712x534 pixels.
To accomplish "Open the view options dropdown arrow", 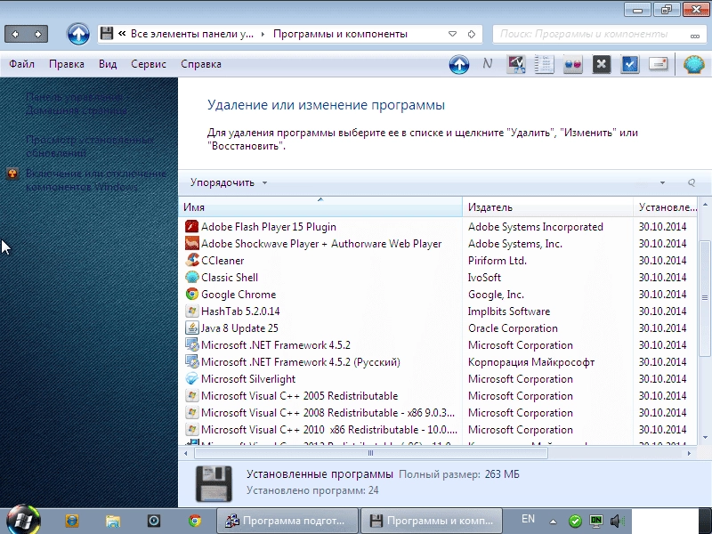I will pyautogui.click(x=662, y=182).
